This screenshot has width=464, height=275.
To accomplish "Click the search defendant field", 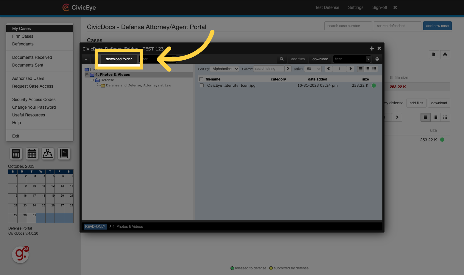I will coord(397,26).
